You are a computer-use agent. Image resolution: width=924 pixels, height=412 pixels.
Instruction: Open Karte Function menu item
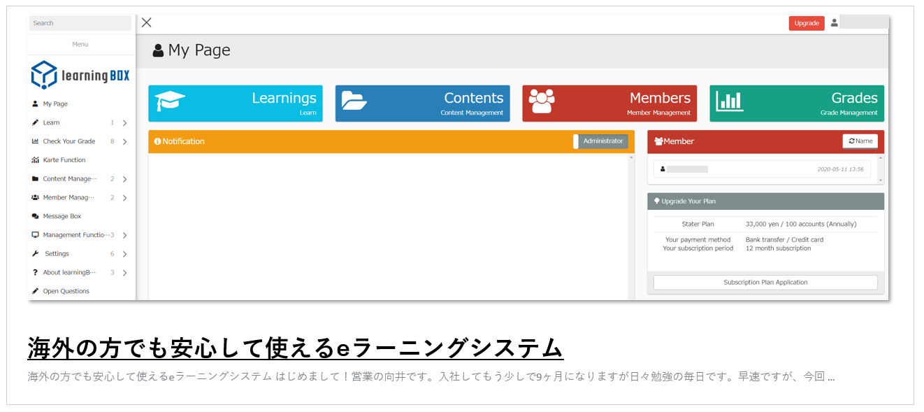pos(64,160)
